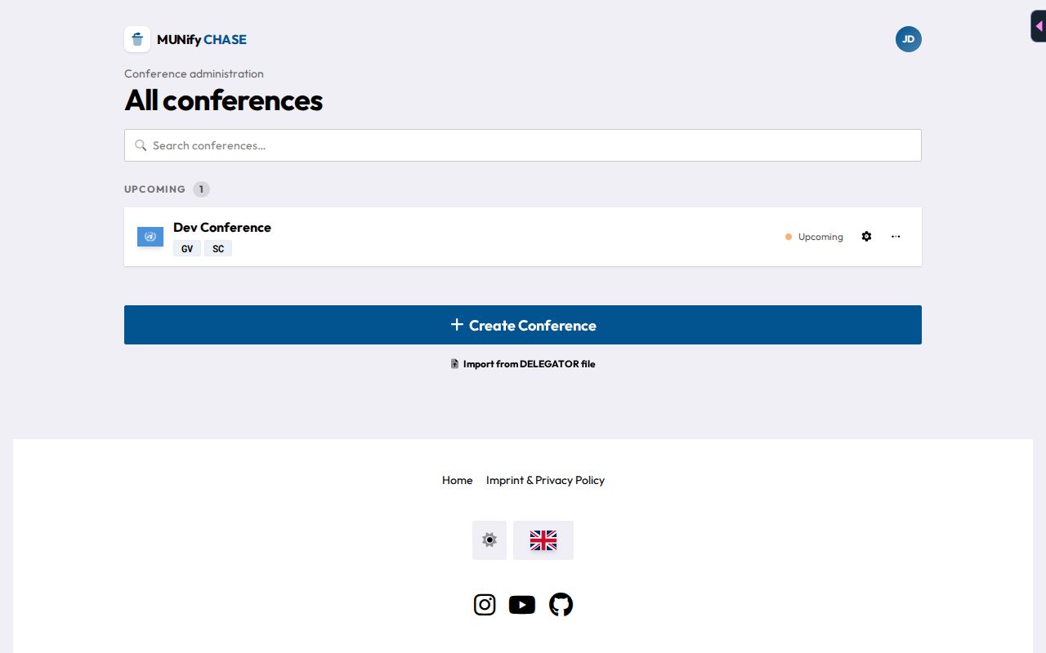
Task: Click the upcoming count badge 1
Action: pyautogui.click(x=201, y=189)
